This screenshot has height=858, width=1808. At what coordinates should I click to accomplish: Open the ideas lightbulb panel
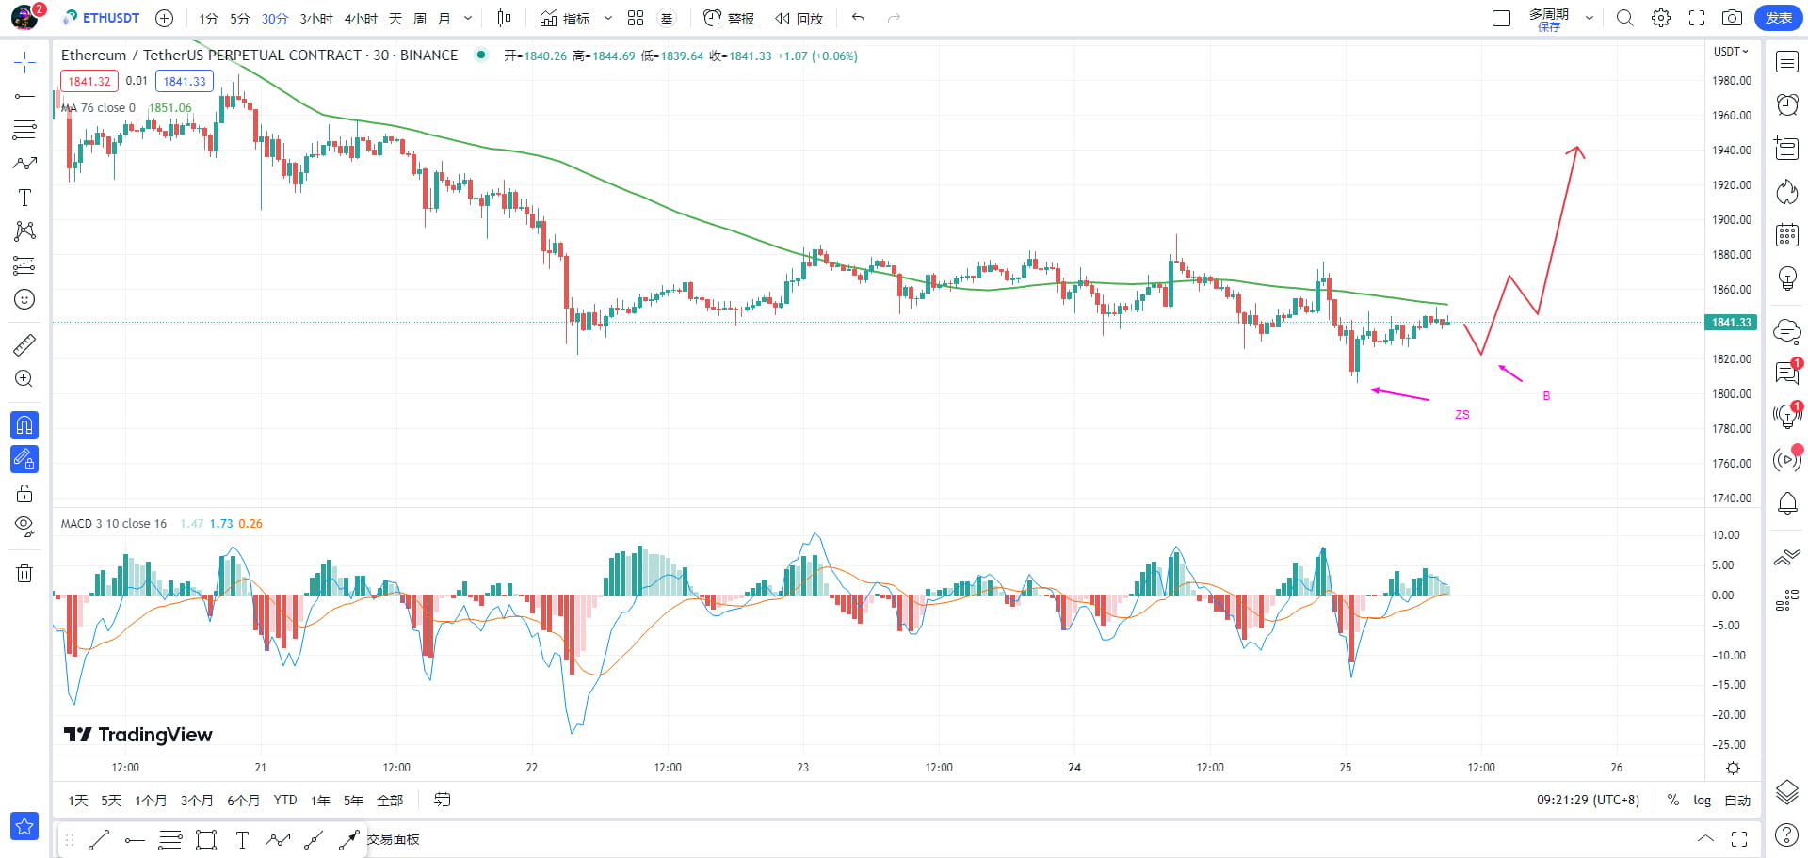1787,278
